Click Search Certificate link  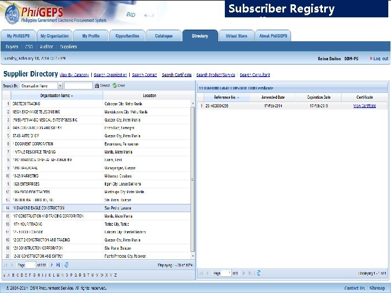pyautogui.click(x=177, y=75)
